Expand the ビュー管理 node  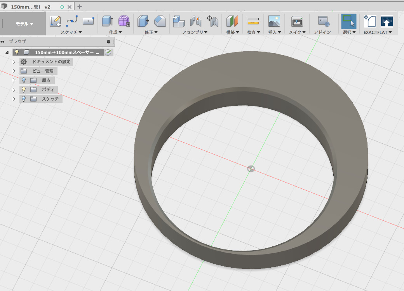pyautogui.click(x=14, y=71)
